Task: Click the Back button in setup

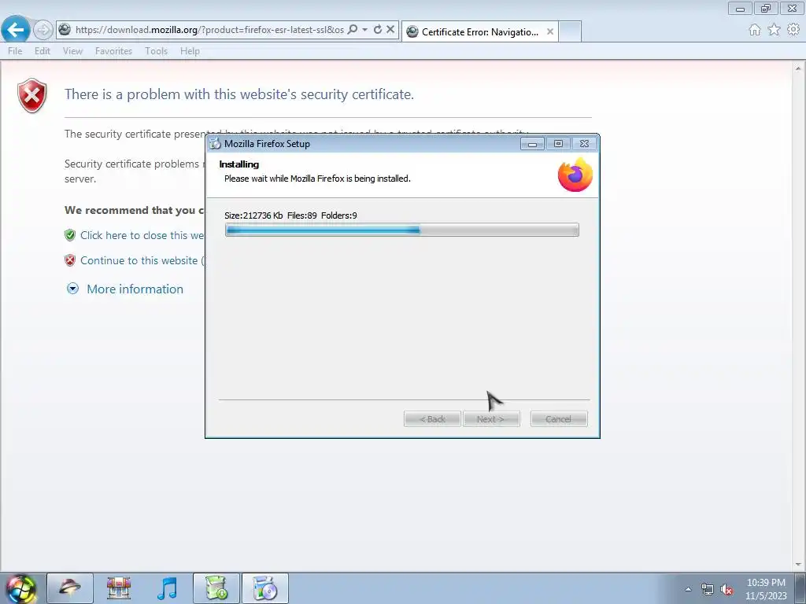Action: [432, 419]
